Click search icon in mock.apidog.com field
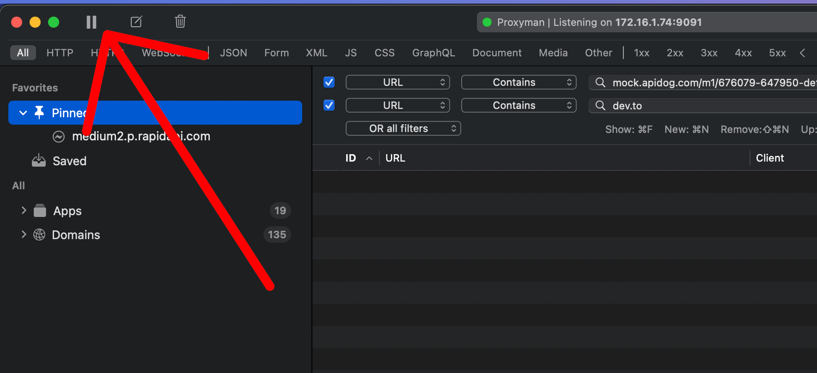 (x=600, y=83)
